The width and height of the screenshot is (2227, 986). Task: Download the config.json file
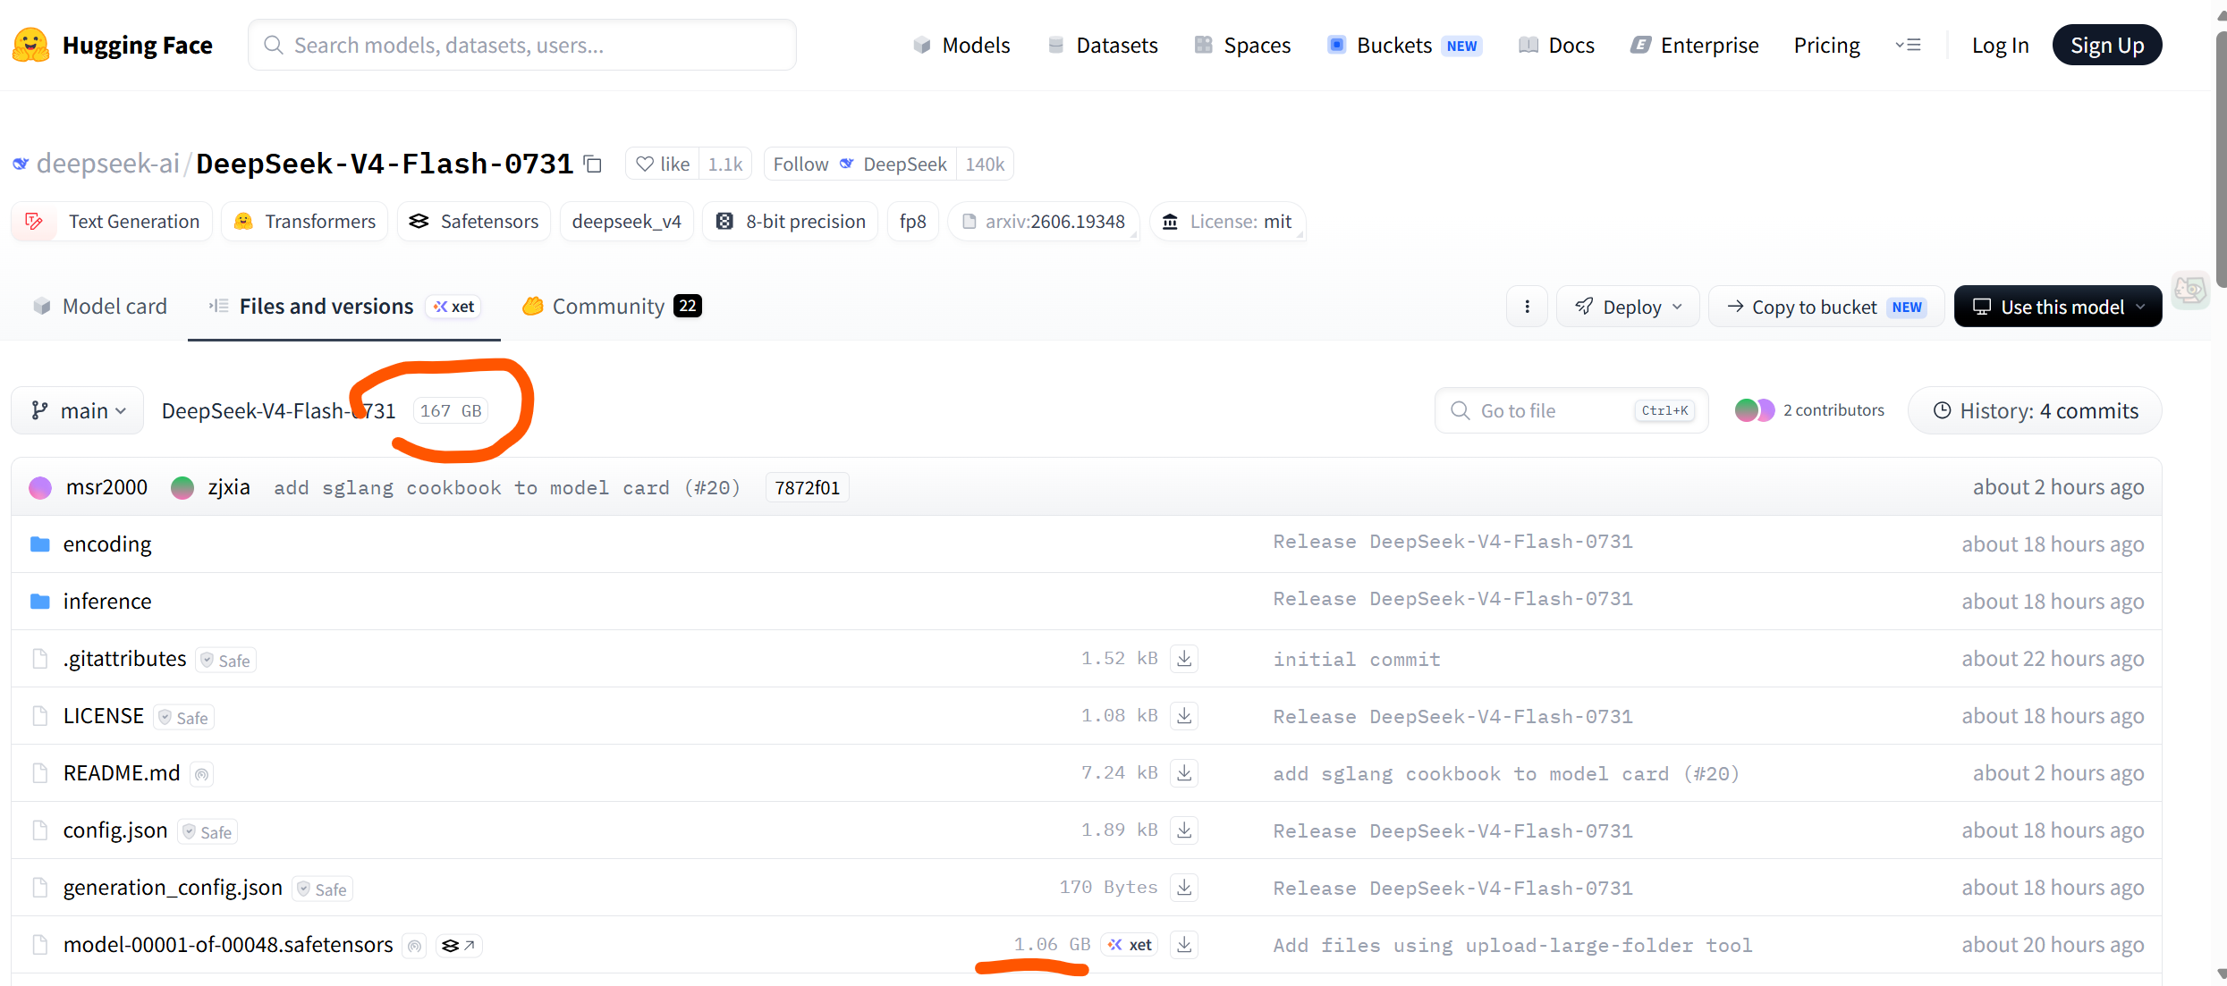[1184, 830]
